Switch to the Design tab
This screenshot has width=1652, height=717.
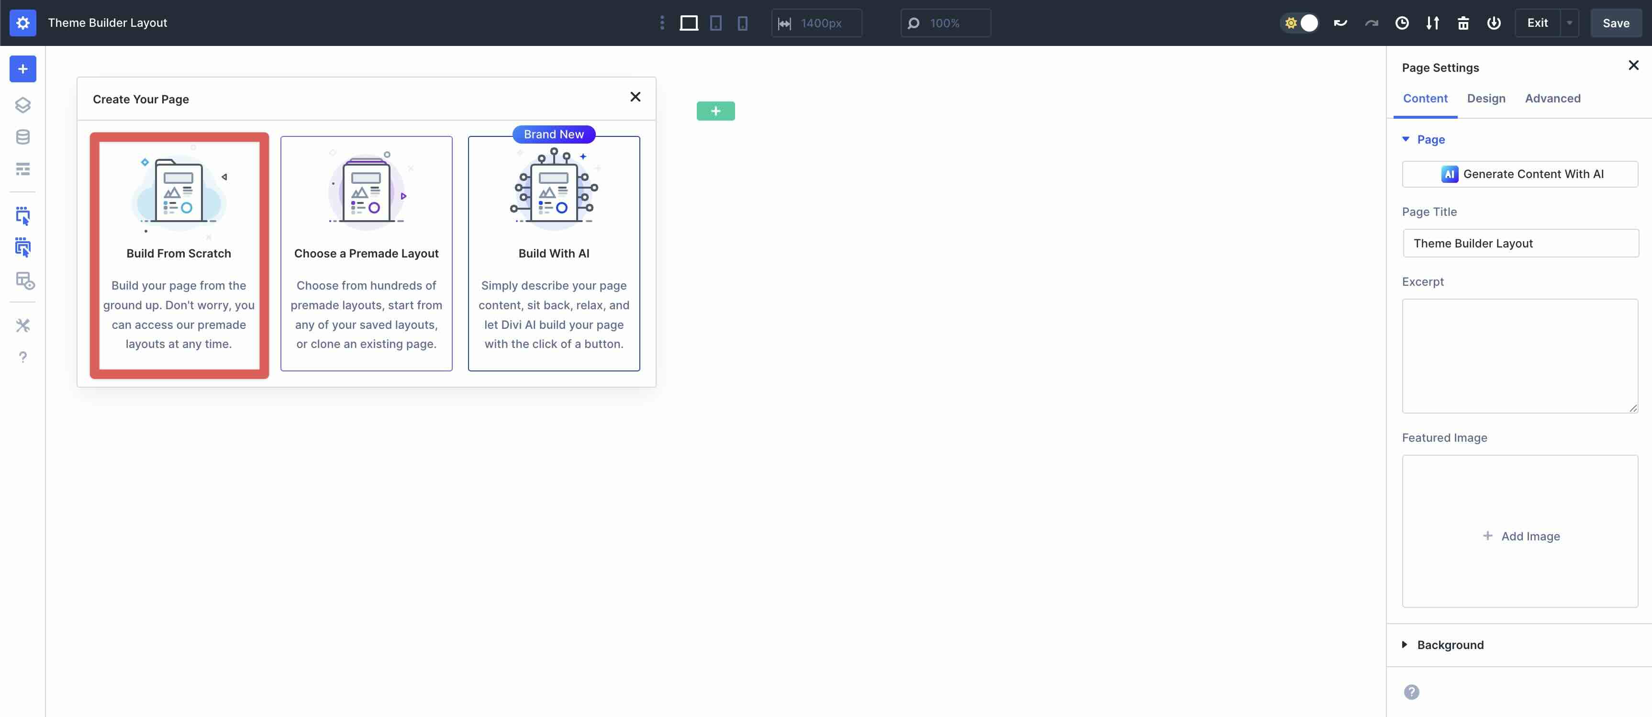pyautogui.click(x=1486, y=98)
